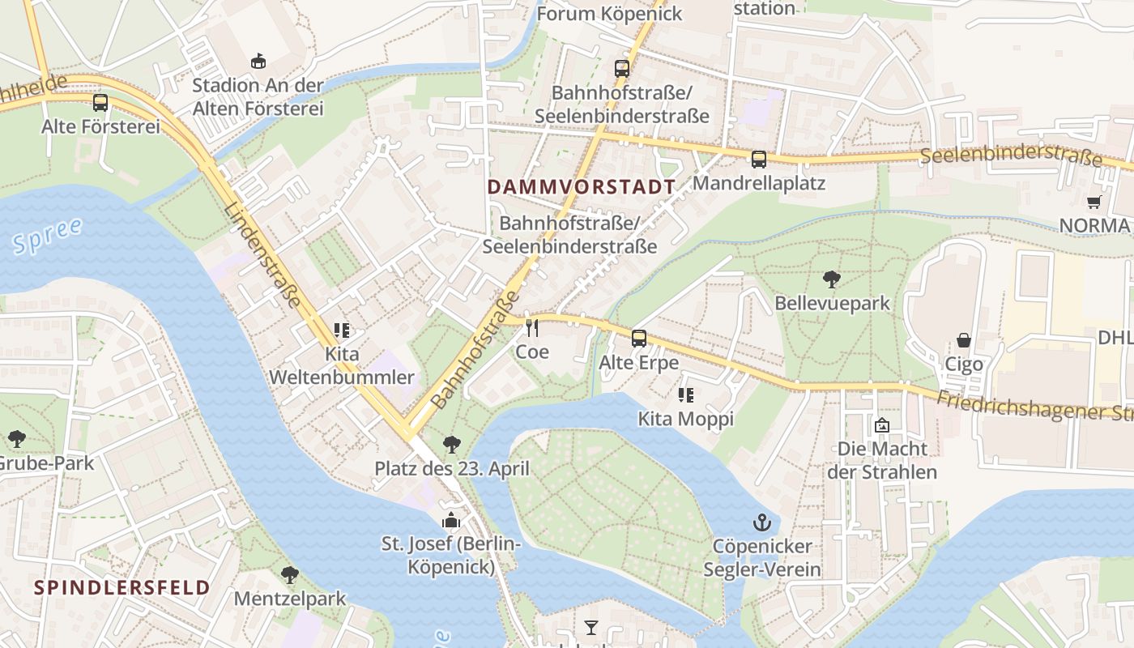
Task: Select the cocktail bar icon at bottom
Action: tap(591, 628)
